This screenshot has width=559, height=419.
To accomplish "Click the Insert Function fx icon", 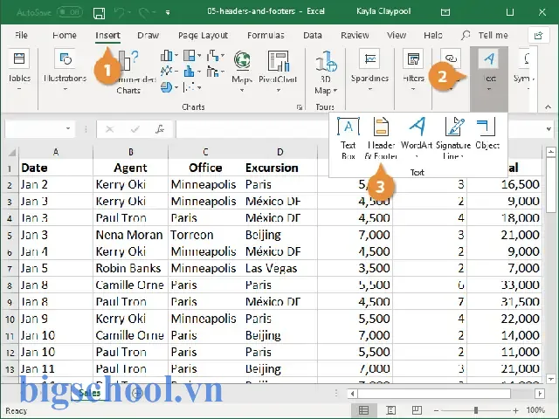I will click(160, 129).
